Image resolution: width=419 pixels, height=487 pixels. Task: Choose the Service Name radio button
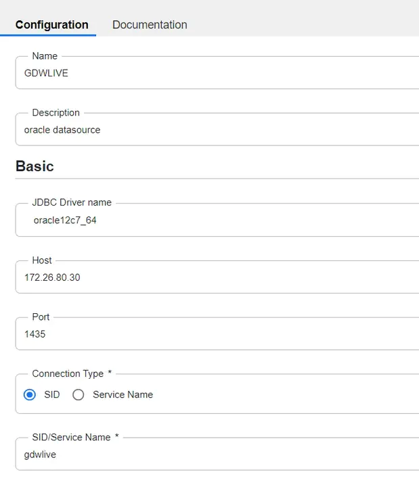click(x=79, y=395)
